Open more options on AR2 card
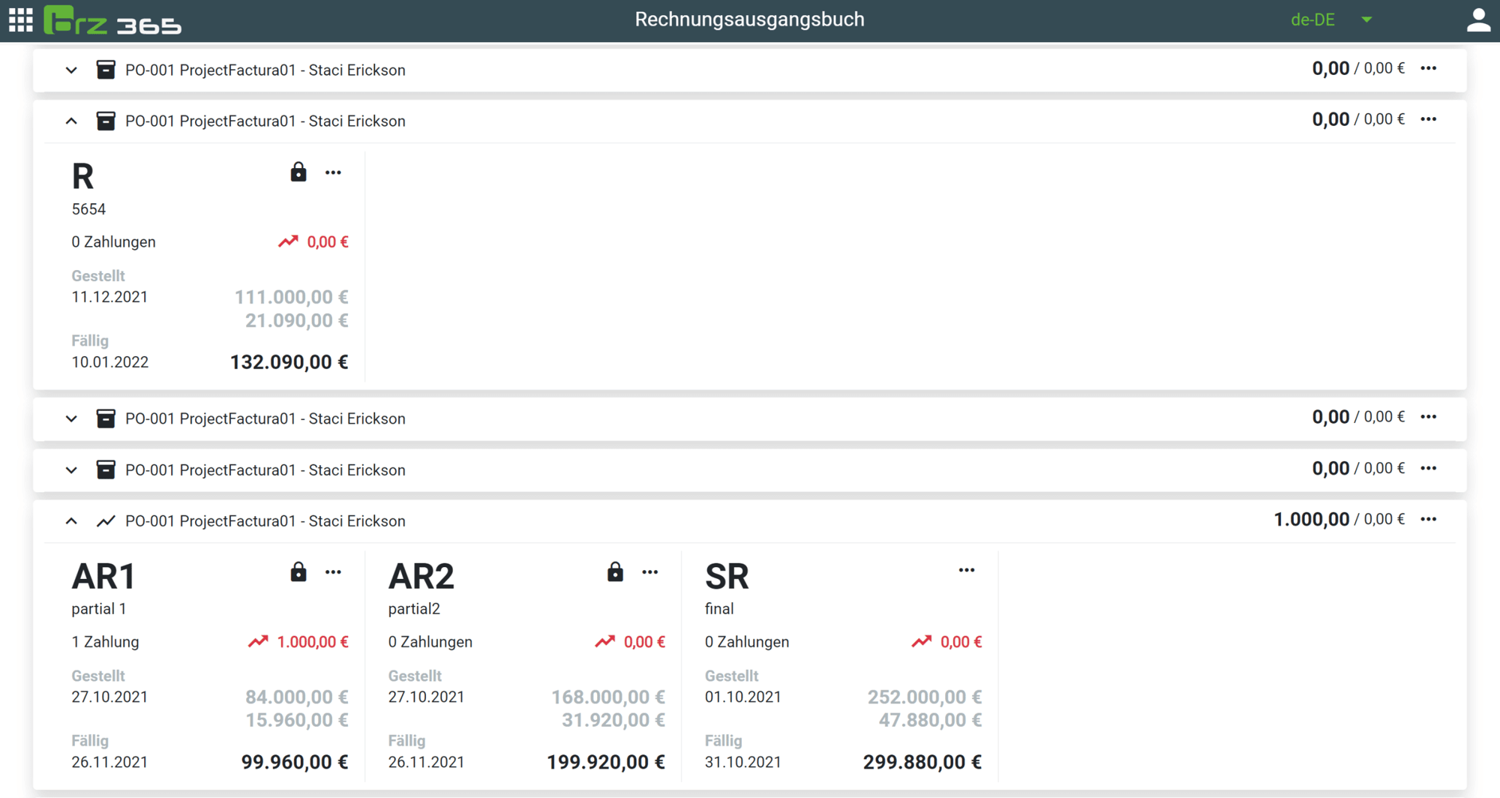This screenshot has width=1500, height=798. pyautogui.click(x=650, y=573)
